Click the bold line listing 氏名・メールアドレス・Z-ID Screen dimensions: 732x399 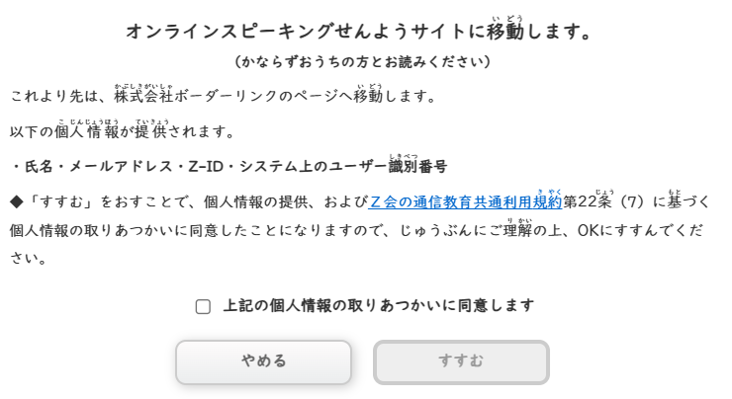click(x=229, y=166)
